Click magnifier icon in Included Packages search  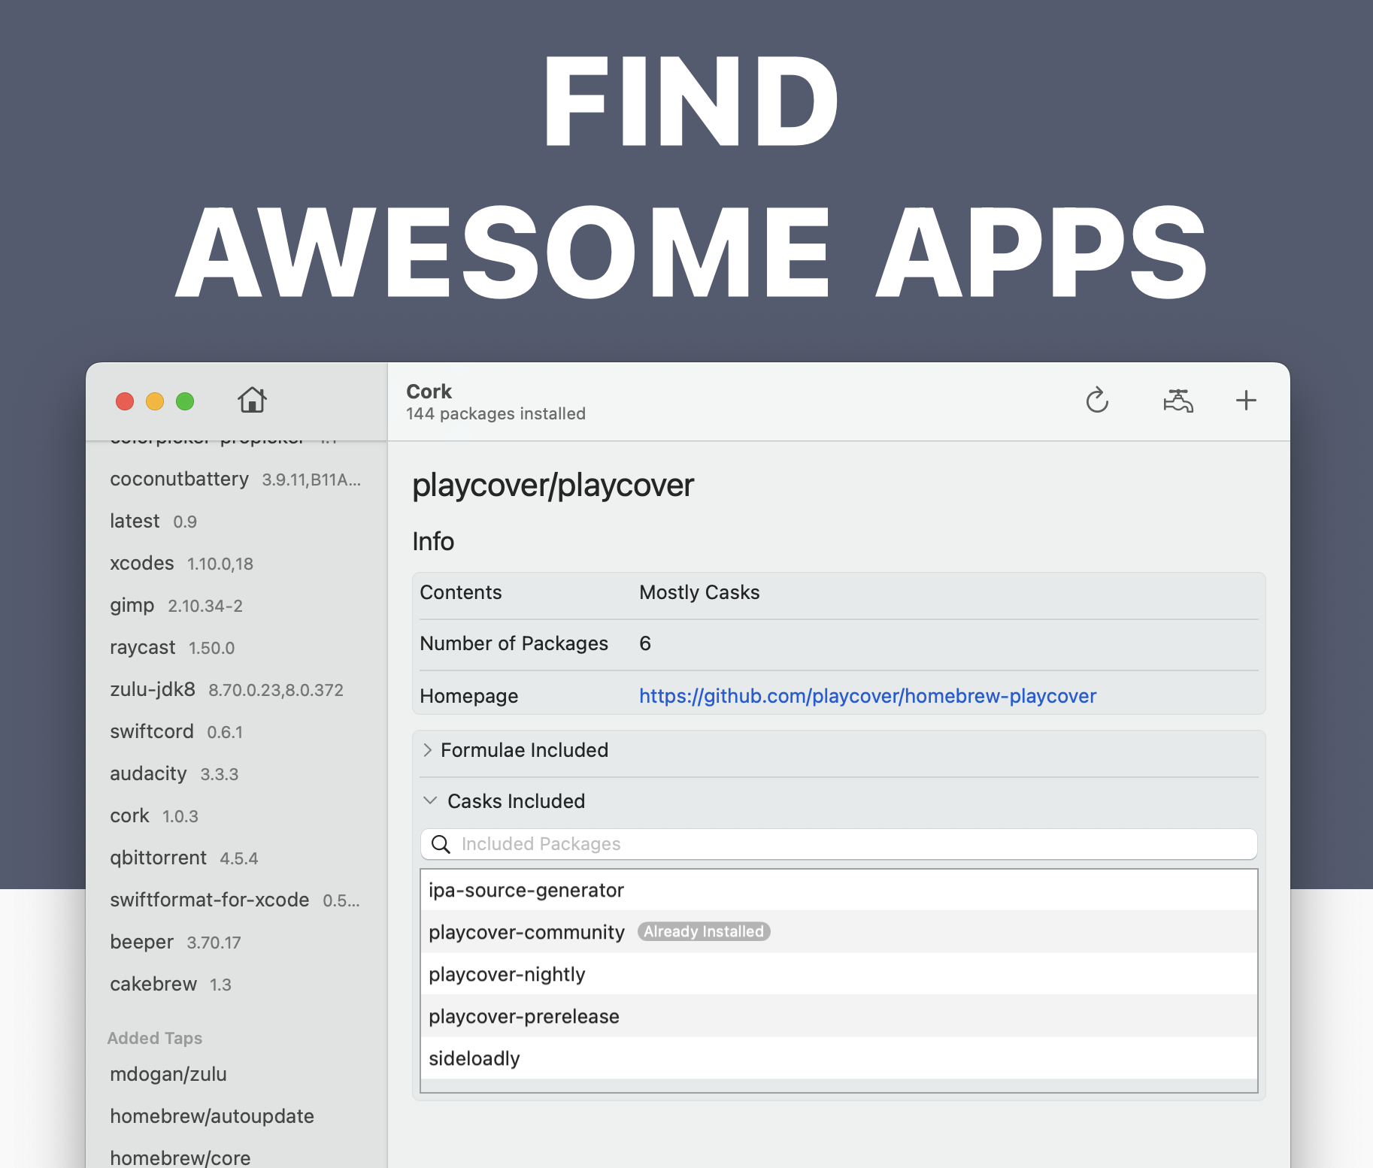pyautogui.click(x=441, y=844)
